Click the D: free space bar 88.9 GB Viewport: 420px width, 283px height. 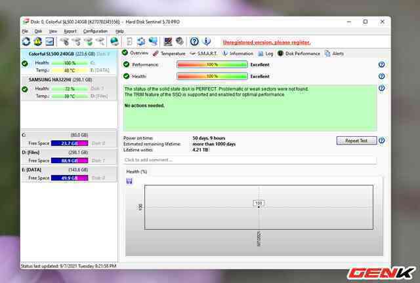tap(70, 160)
